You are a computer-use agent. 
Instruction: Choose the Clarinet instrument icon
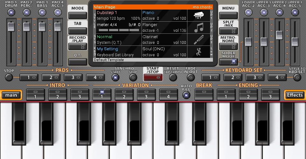point(199,39)
